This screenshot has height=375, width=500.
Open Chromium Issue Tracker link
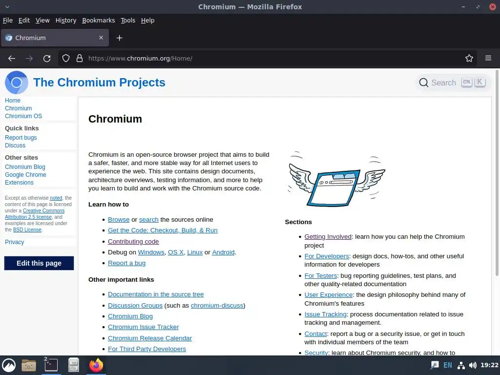[x=143, y=327]
